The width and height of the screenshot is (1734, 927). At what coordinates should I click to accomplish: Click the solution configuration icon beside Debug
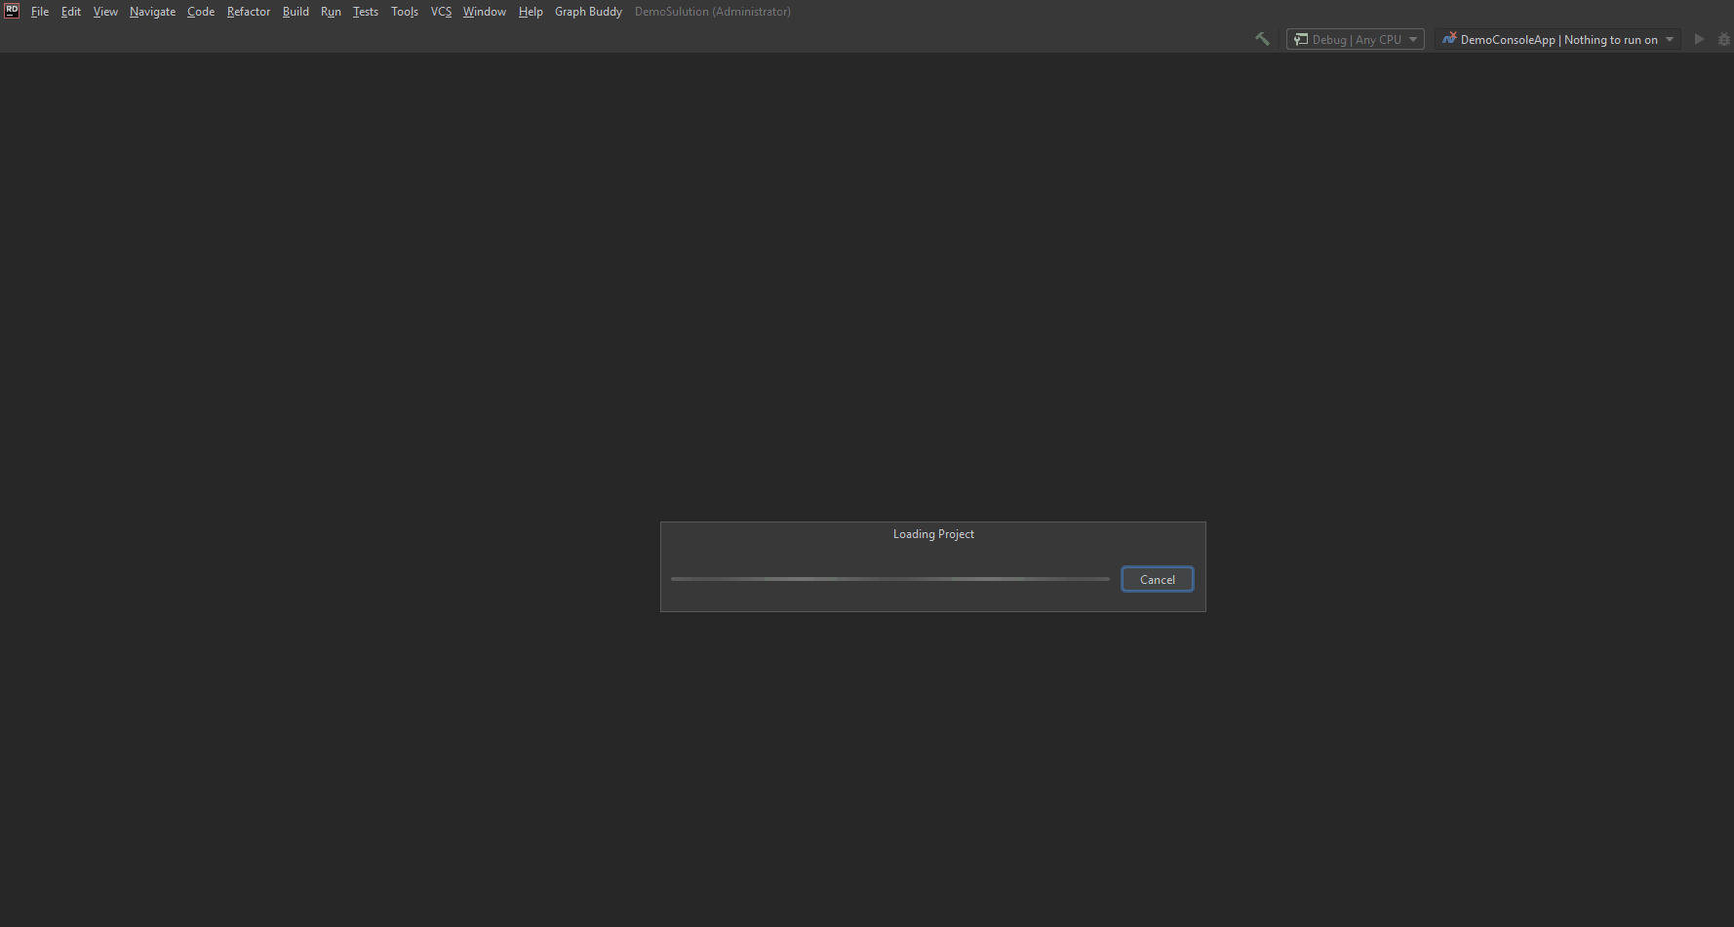coord(1300,39)
